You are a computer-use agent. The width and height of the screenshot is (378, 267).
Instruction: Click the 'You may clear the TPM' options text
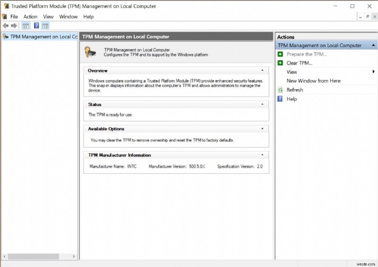[x=162, y=140]
